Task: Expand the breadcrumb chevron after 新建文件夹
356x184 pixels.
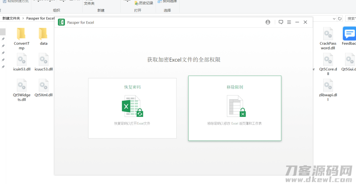Action: point(23,18)
